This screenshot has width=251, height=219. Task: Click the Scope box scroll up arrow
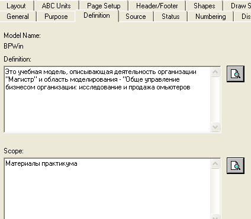[x=215, y=163]
